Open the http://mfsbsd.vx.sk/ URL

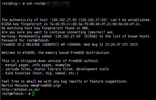[x=21, y=90]
